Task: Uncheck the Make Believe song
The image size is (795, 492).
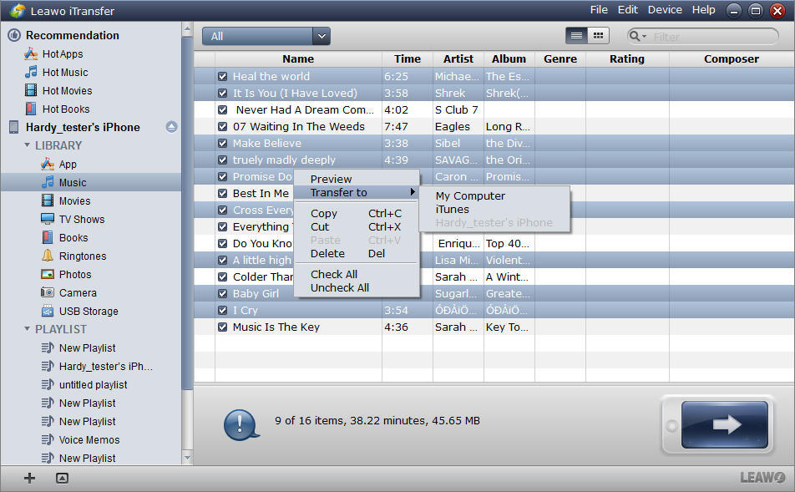Action: pos(223,144)
